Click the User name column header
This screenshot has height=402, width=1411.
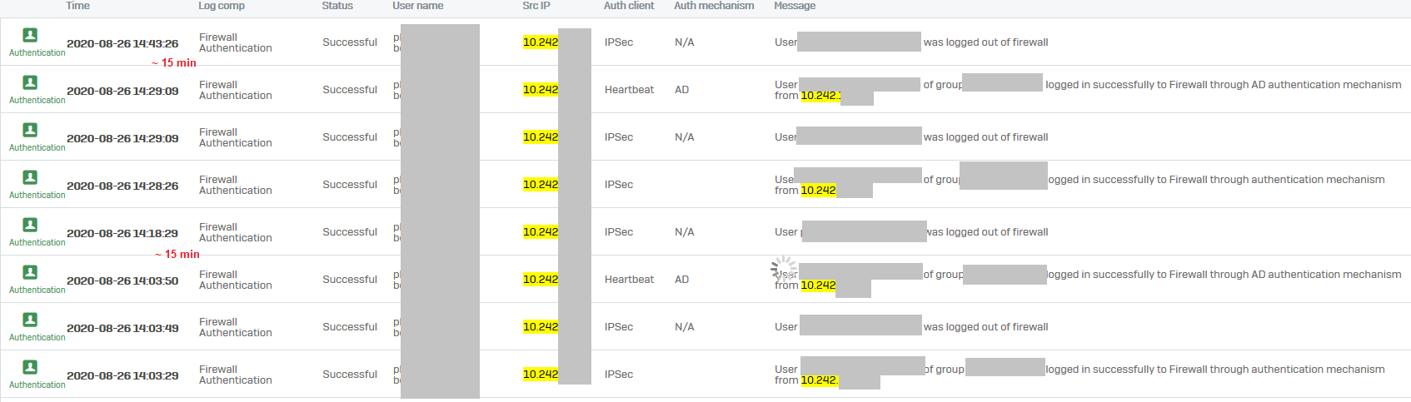[418, 6]
